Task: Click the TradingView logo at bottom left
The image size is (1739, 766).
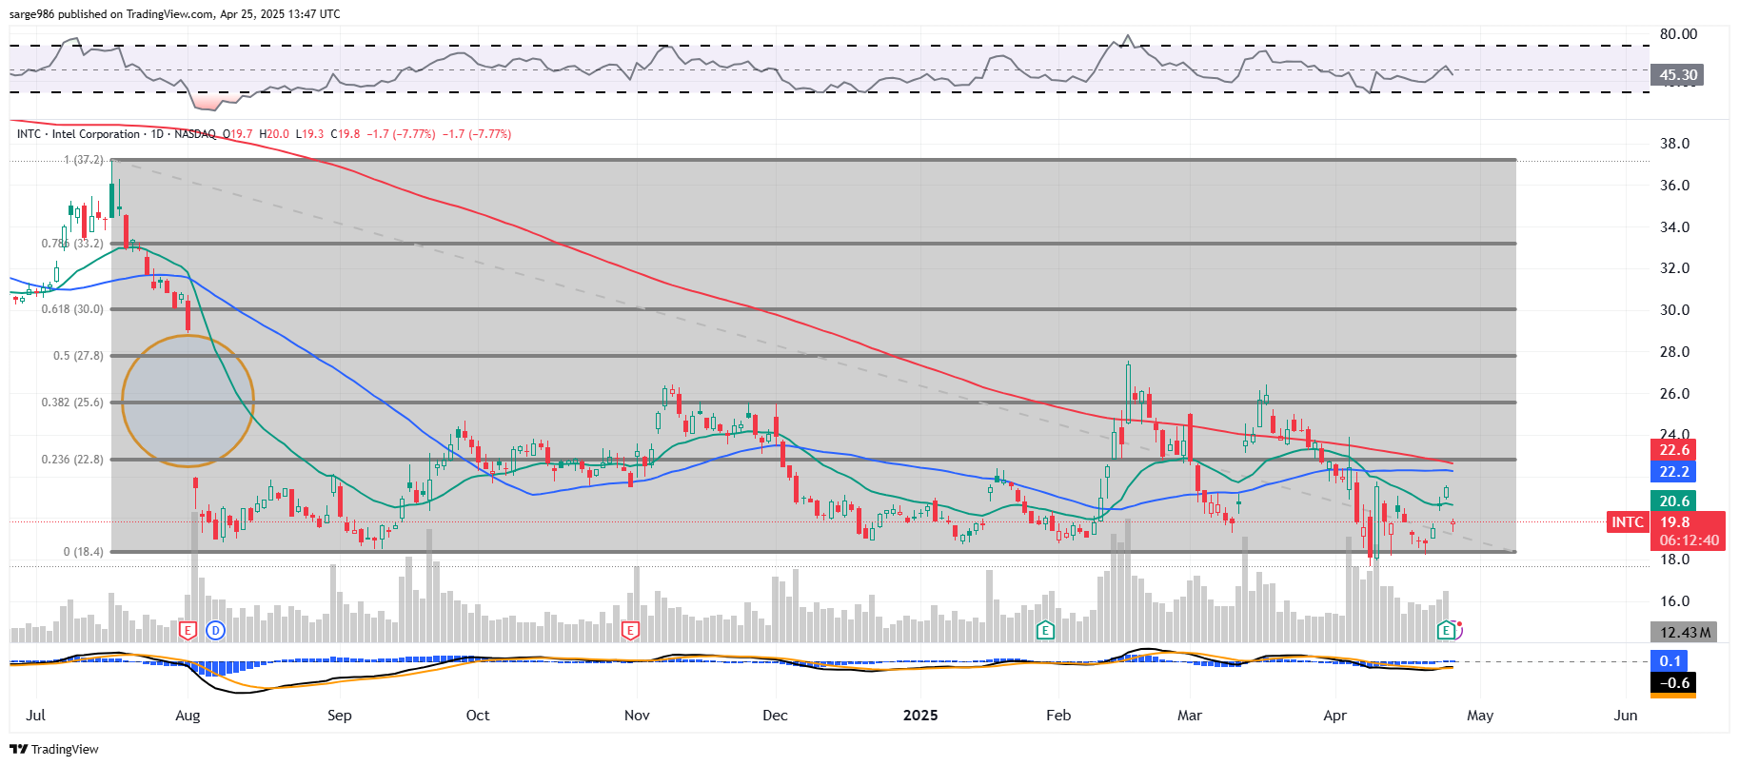Action: (54, 749)
